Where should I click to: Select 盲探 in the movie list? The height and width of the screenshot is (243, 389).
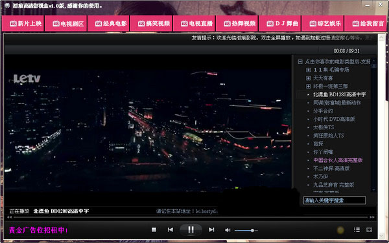tap(318, 143)
